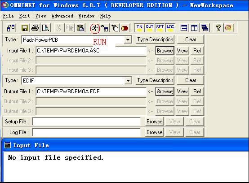This screenshot has height=183, width=249.
Task: Click Clear beside output Type EDIF
Action: point(191,80)
